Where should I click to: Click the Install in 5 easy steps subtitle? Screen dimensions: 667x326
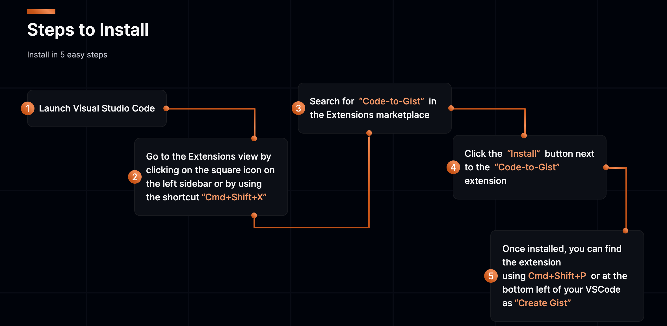coord(67,55)
